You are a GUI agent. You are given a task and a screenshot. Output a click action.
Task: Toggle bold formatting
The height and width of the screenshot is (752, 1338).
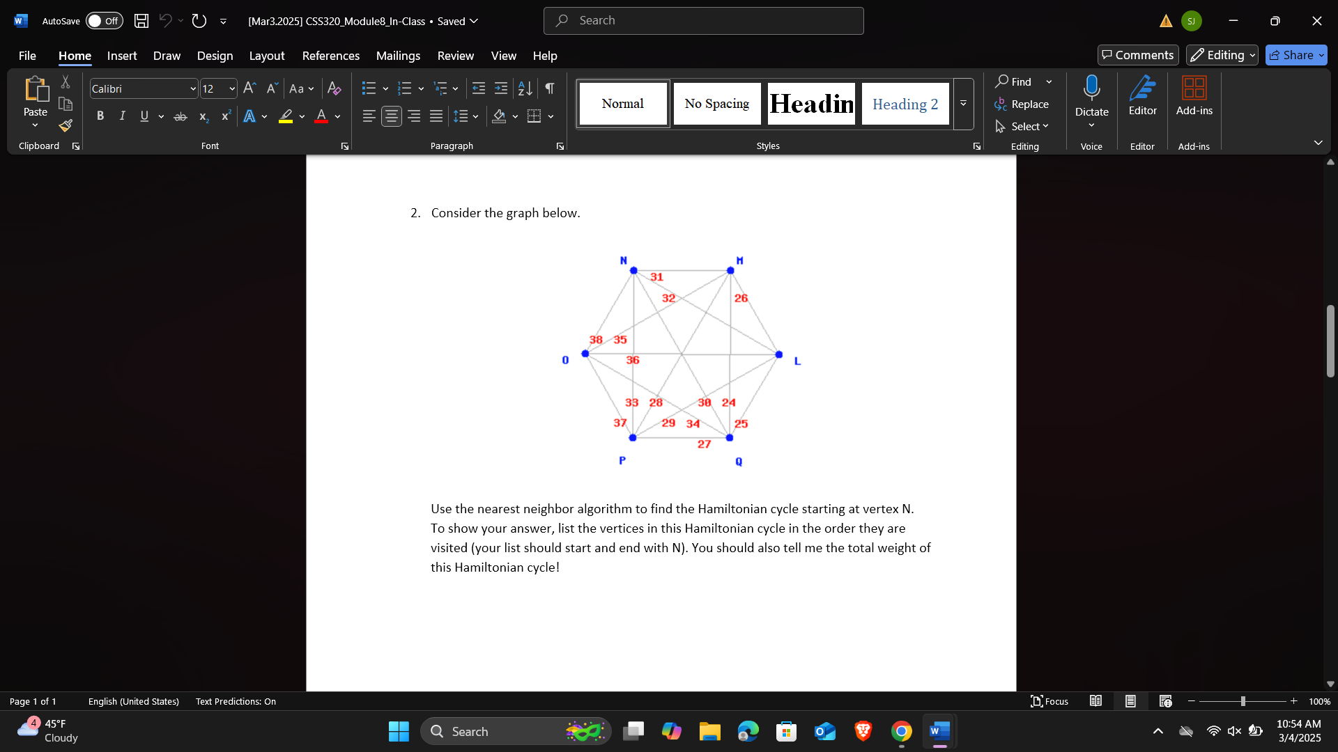coord(100,116)
